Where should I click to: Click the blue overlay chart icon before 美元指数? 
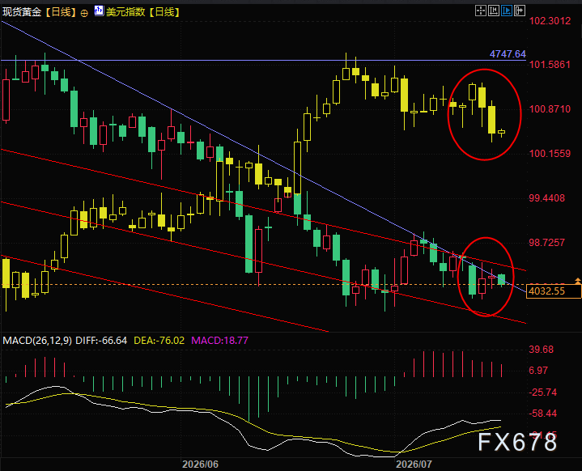pos(99,11)
